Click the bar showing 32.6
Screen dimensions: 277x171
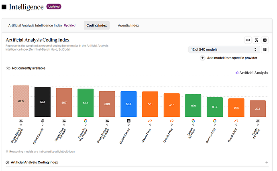[258, 109]
